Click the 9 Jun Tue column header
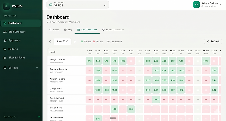This screenshot has width=226, height=121. coord(156,52)
